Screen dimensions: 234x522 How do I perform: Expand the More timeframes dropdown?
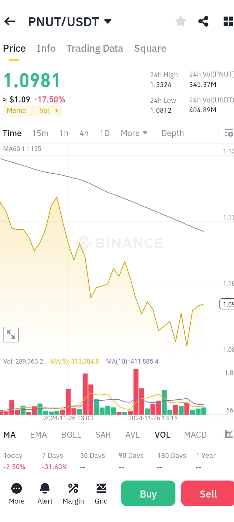[134, 133]
